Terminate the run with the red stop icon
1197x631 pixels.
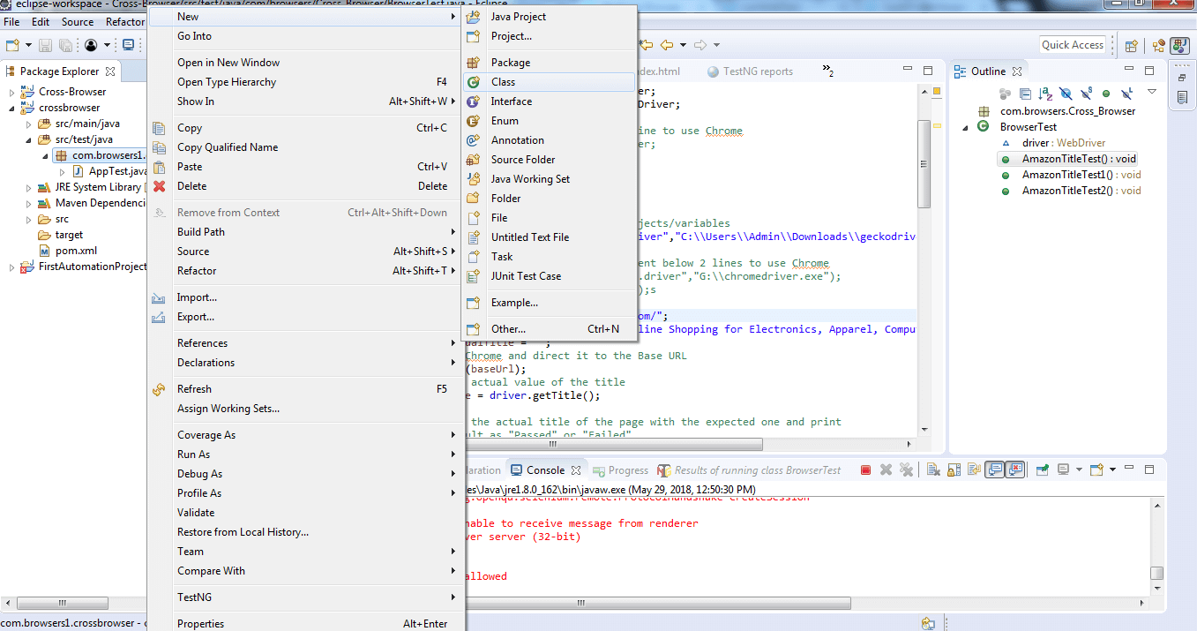(865, 470)
